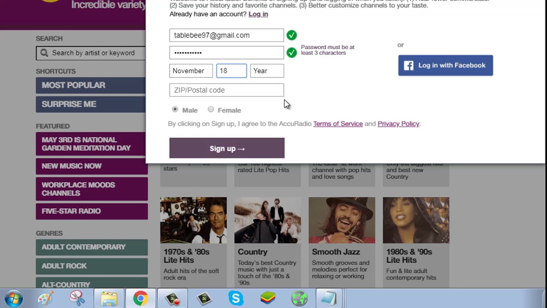
Task: Open the Skype taskbar icon
Action: click(x=235, y=298)
